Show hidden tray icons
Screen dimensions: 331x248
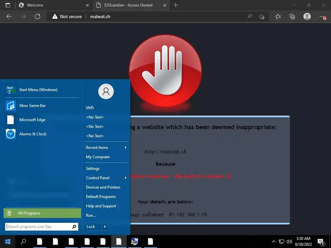click(273, 242)
